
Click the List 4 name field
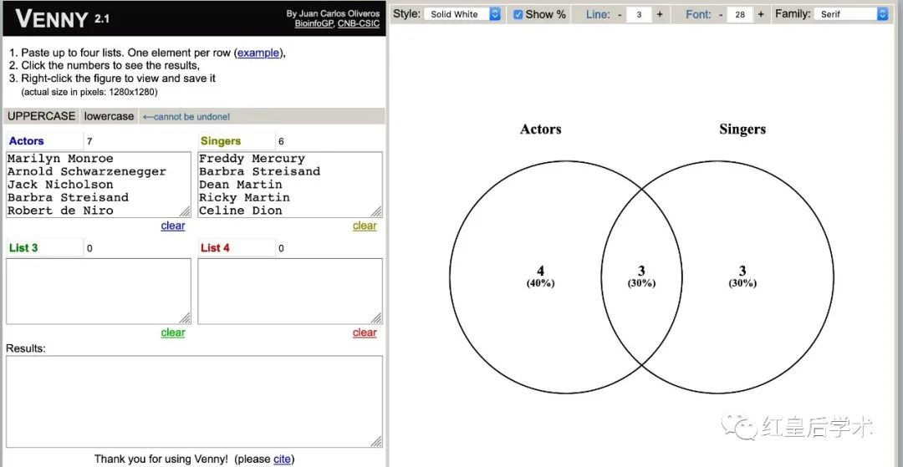(236, 248)
